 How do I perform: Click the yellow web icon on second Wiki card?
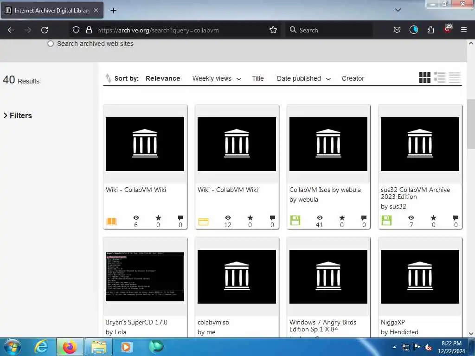[203, 222]
